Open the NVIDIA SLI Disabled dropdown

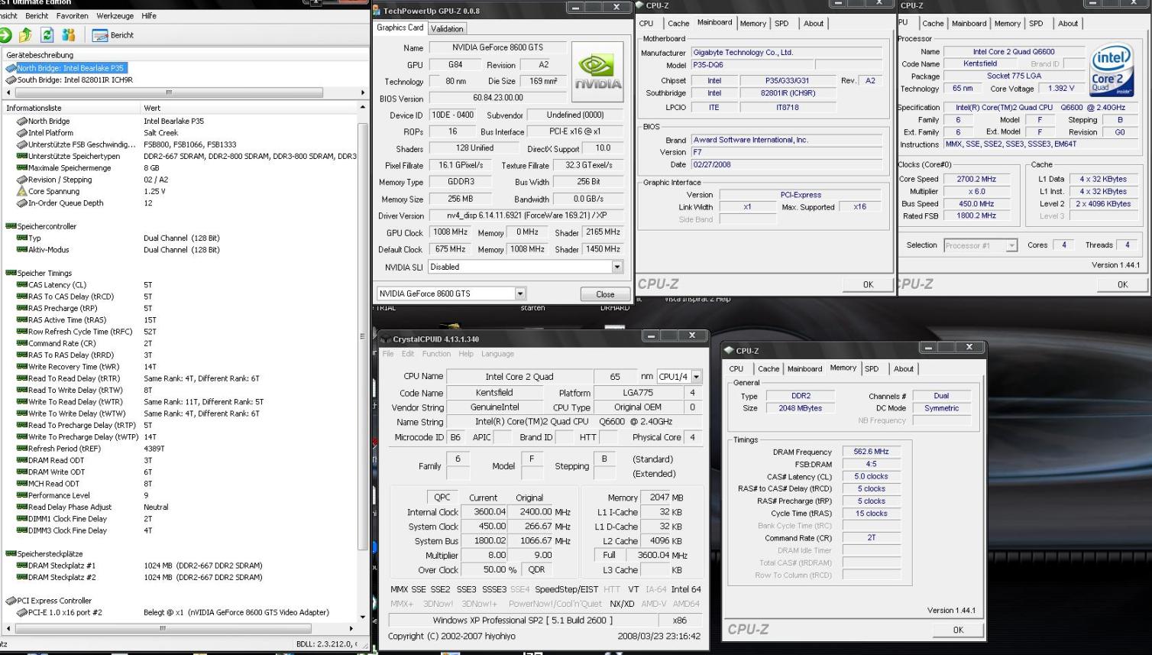pyautogui.click(x=617, y=267)
